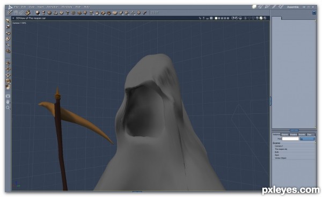Switch to the Shaders tab
This screenshot has height=197, width=322.
pos(293,135)
